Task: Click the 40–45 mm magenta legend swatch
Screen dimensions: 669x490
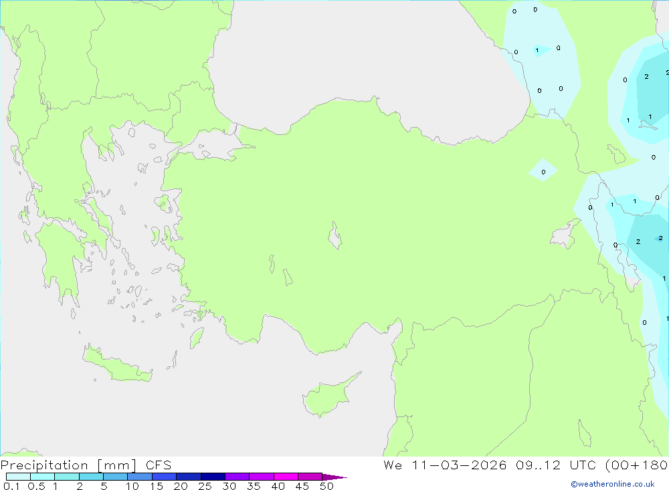Action: (x=286, y=477)
